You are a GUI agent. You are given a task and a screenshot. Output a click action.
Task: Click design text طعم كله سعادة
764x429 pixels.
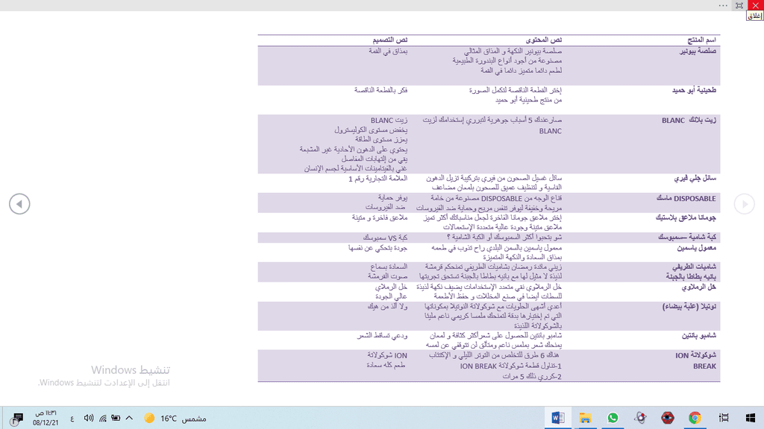click(x=386, y=365)
